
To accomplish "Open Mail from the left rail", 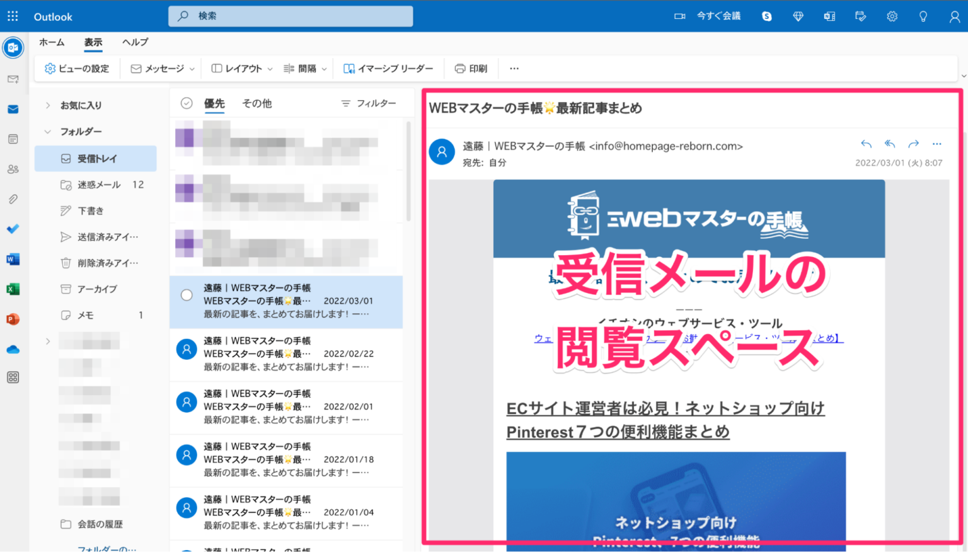I will click(13, 110).
